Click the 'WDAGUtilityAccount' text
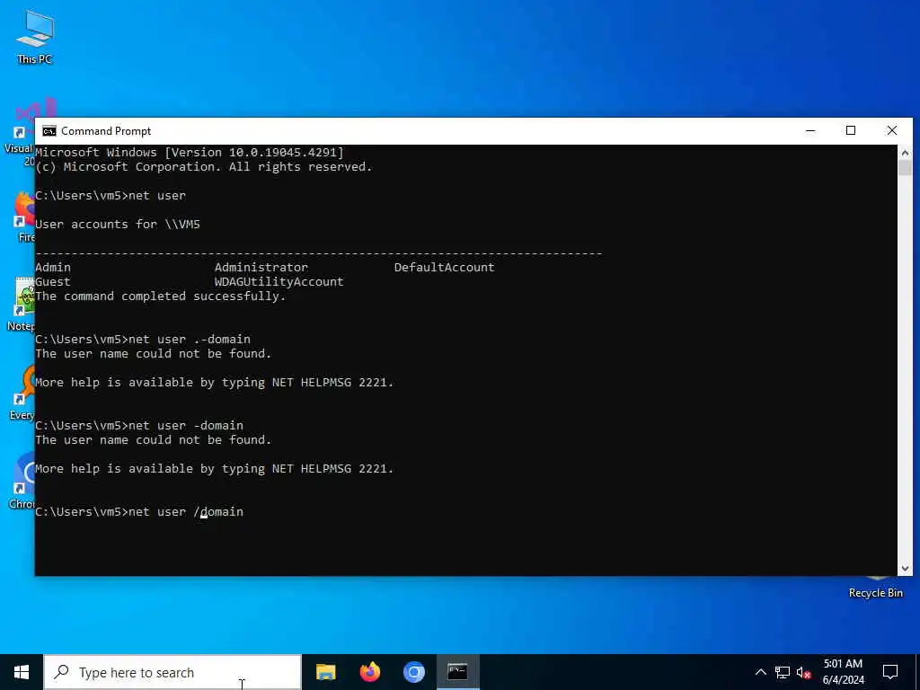The width and height of the screenshot is (920, 690). [x=279, y=281]
